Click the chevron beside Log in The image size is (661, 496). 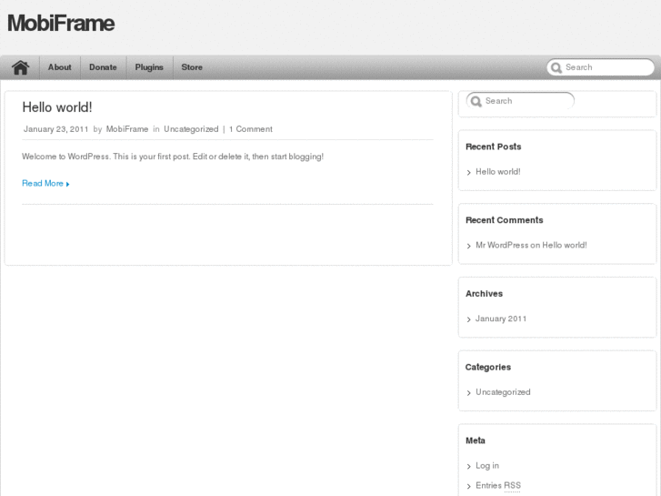pos(469,467)
